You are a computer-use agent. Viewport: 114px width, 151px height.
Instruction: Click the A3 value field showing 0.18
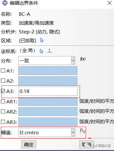click(x=48, y=91)
